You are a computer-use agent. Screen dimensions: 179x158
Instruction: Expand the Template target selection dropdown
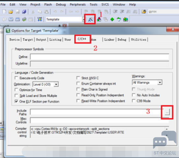point(83,19)
